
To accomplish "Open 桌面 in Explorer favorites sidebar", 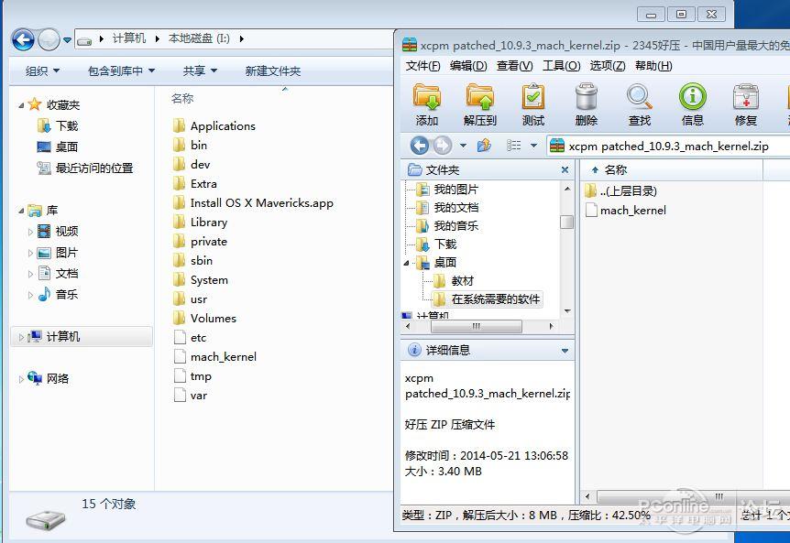I will (67, 147).
